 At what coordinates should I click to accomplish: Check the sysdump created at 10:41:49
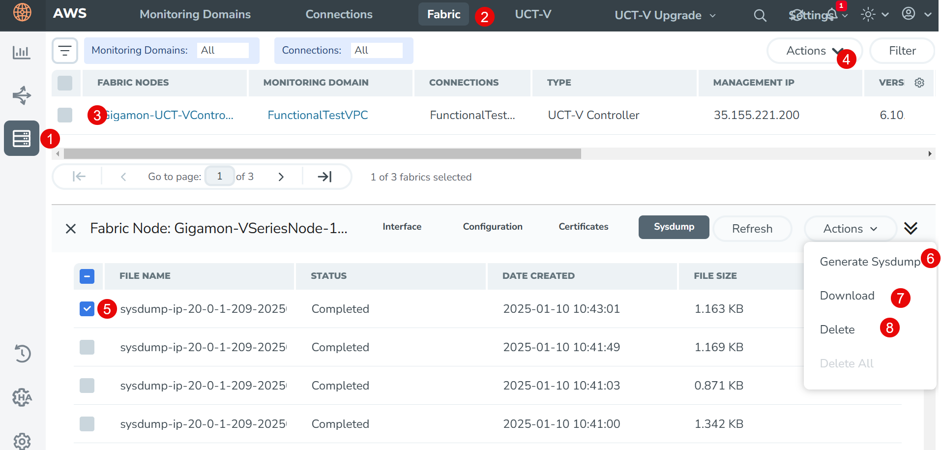(87, 347)
